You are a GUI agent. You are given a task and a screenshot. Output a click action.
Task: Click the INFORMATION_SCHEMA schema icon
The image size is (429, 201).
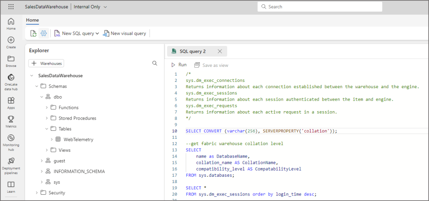[x=48, y=171]
